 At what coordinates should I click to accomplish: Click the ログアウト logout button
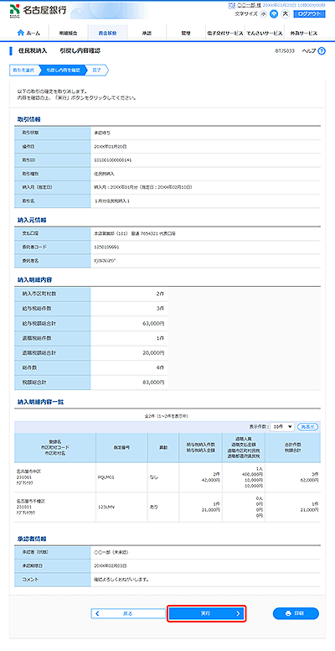309,13
